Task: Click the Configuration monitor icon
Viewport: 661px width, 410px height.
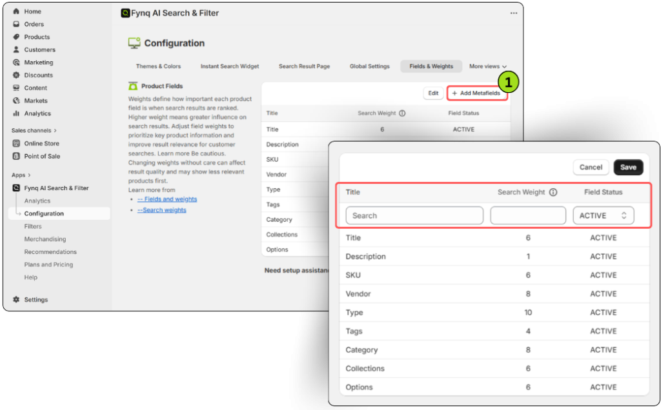Action: click(134, 43)
